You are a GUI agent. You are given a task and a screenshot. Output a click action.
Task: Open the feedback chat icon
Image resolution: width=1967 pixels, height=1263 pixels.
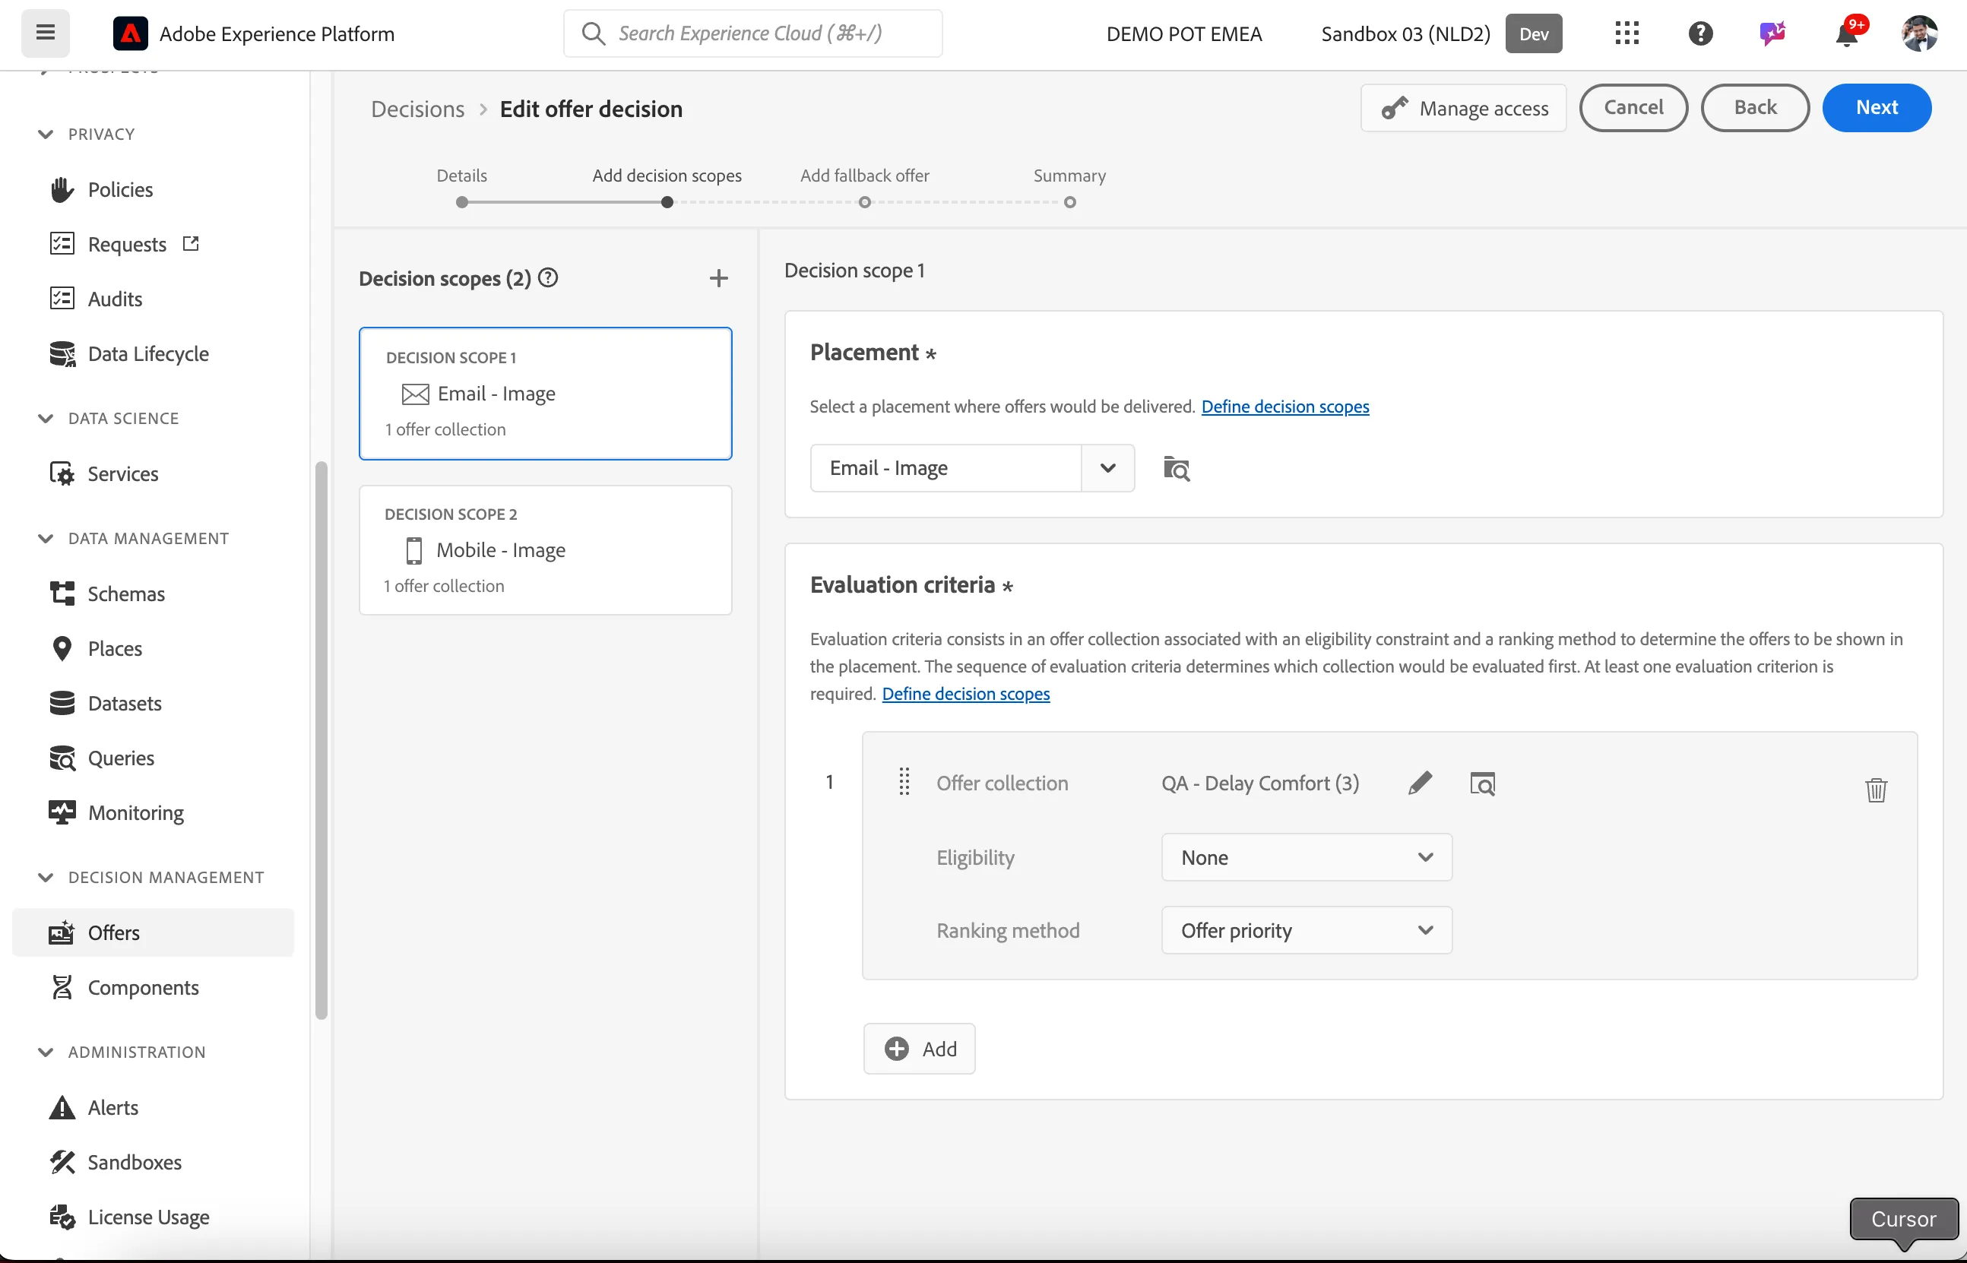tap(1772, 33)
